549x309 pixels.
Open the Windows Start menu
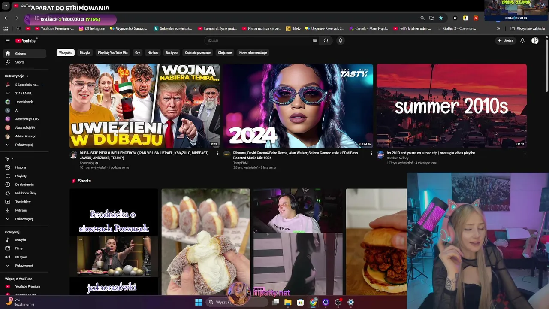click(199, 302)
